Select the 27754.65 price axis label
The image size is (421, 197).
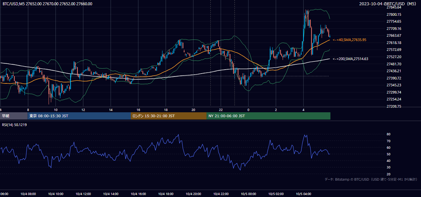(394, 21)
